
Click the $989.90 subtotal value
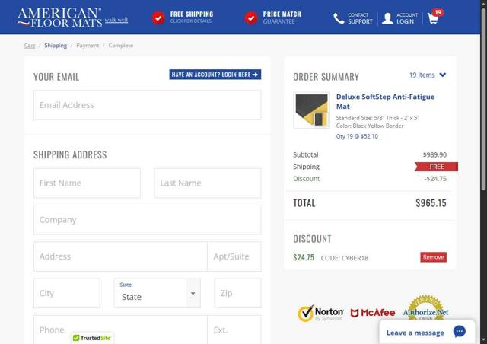coord(434,154)
